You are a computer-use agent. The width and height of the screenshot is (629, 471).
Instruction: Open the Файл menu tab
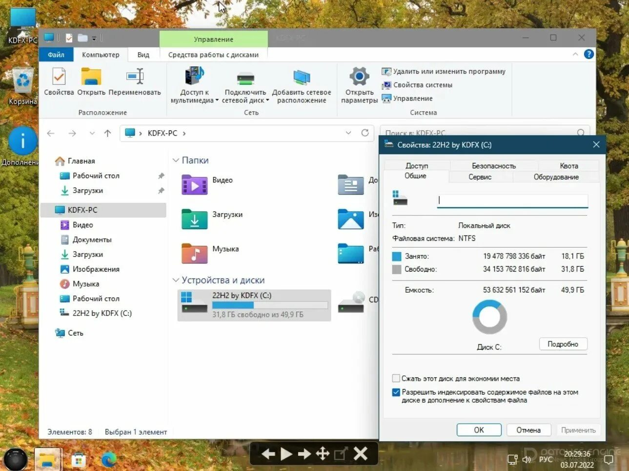[x=56, y=55]
